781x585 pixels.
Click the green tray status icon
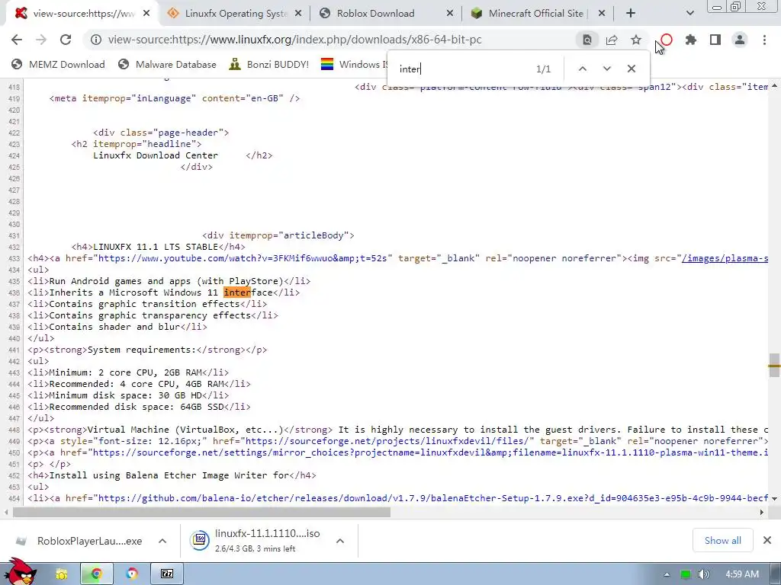click(x=686, y=574)
